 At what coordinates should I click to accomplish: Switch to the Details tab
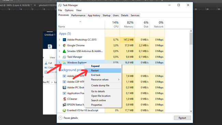(x=125, y=15)
